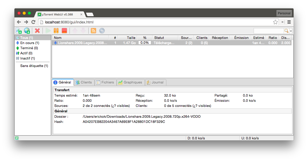Open the Preferences gear icon
Viewport: 308px width, 161px height.
click(x=102, y=31)
